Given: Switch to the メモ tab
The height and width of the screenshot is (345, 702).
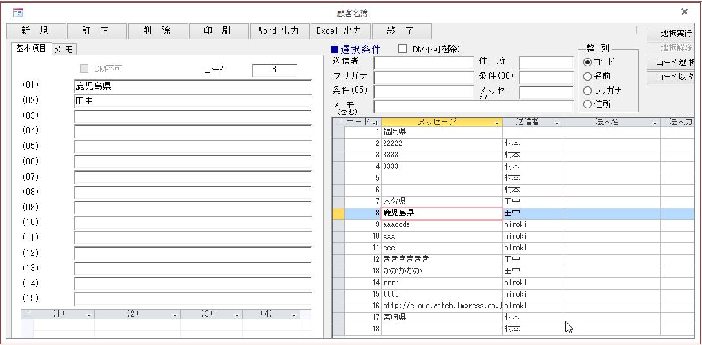Looking at the screenshot, I should tap(63, 50).
